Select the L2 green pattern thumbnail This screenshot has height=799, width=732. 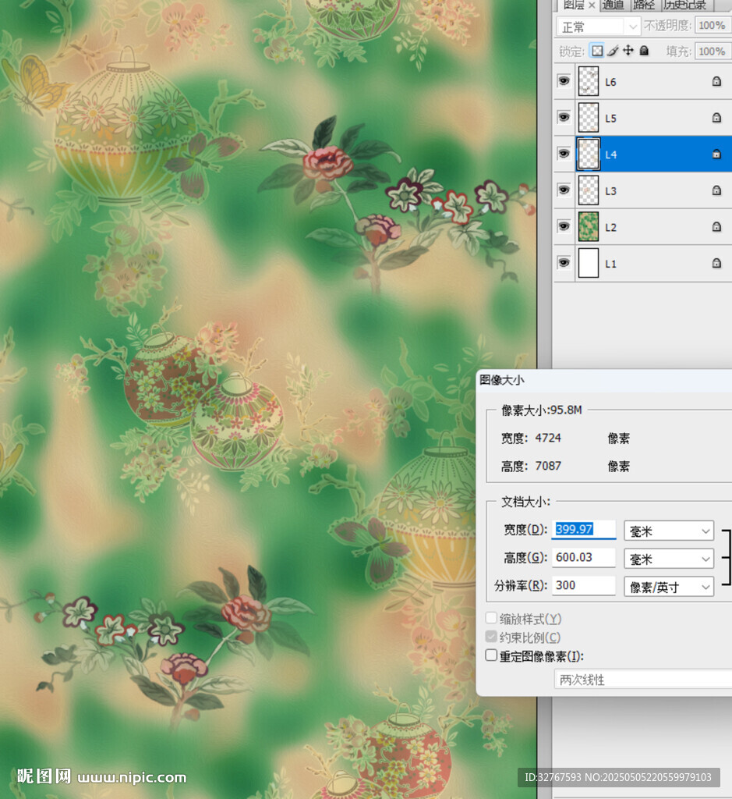point(589,226)
